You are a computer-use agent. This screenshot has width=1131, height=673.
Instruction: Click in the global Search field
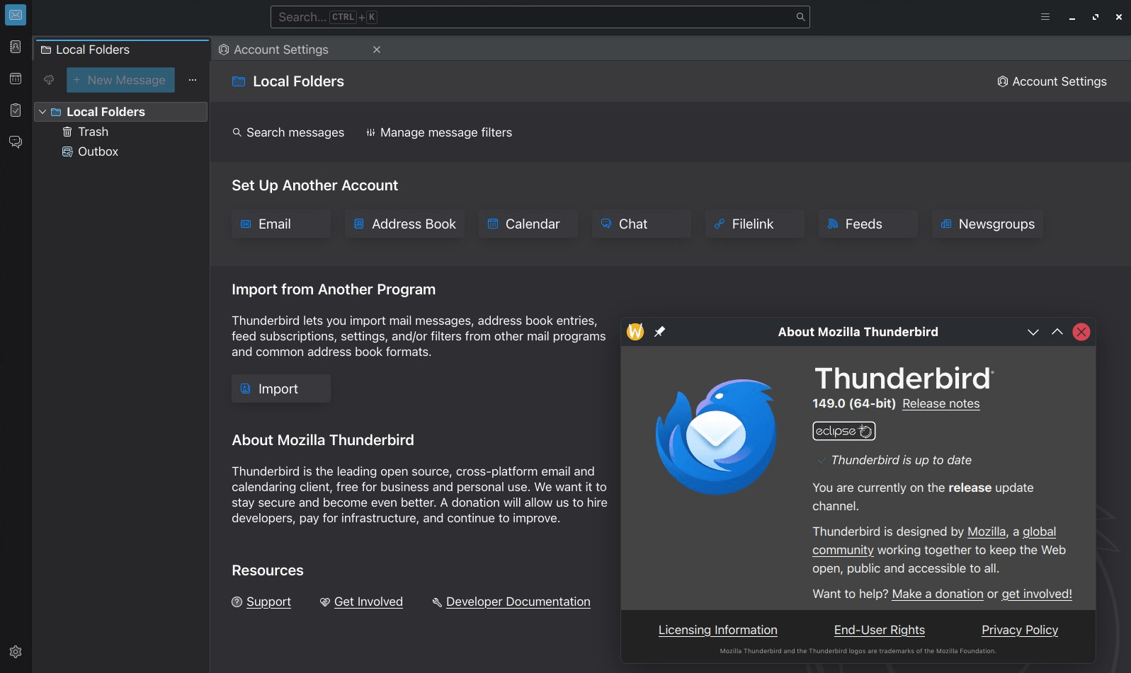540,17
